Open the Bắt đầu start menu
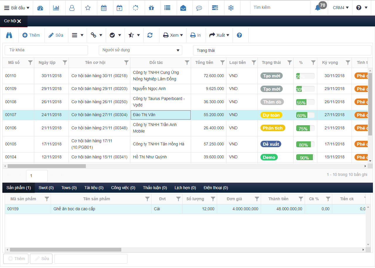 click(17, 8)
